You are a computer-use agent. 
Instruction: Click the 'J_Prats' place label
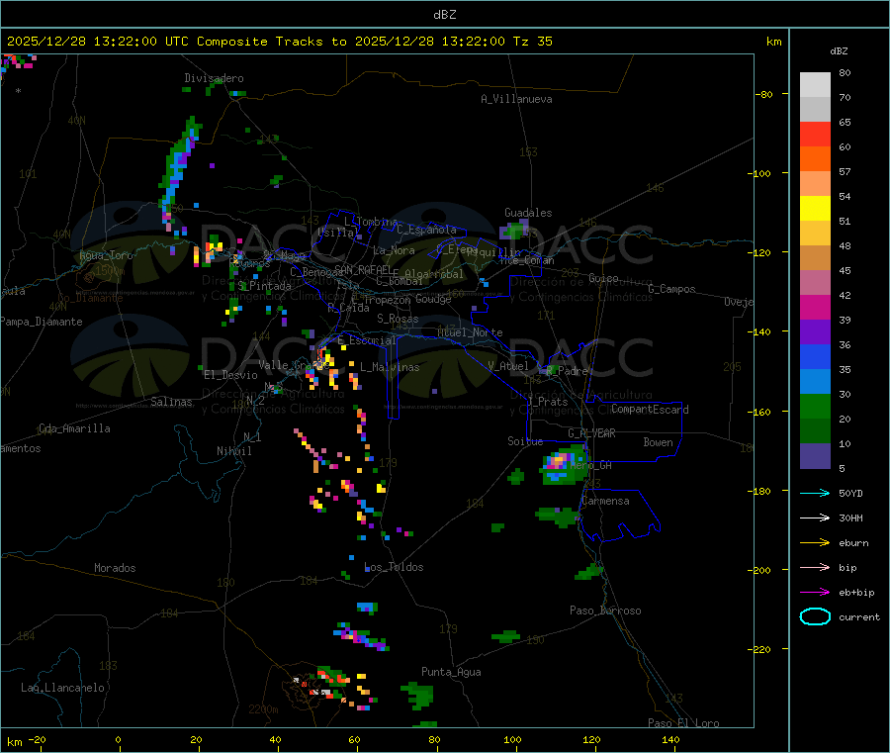[x=548, y=401]
